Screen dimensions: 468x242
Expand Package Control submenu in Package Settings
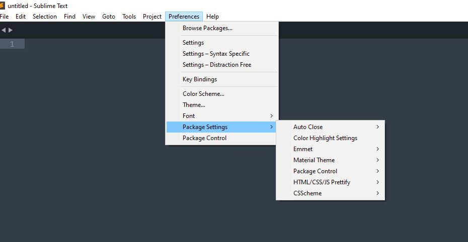coord(331,171)
